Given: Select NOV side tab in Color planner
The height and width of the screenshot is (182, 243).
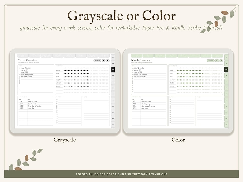Looking at the screenshot, I should [x=226, y=118].
